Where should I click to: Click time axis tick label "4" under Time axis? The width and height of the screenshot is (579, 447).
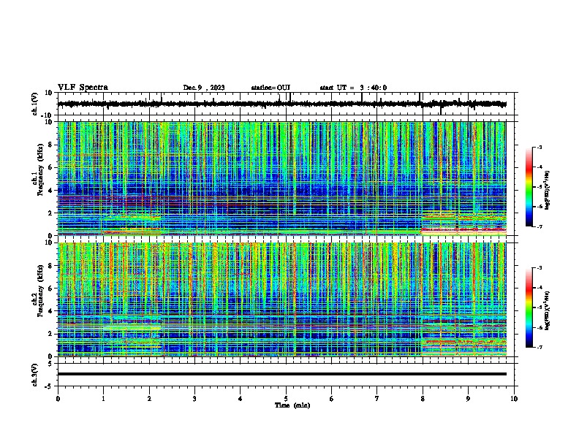(x=241, y=399)
